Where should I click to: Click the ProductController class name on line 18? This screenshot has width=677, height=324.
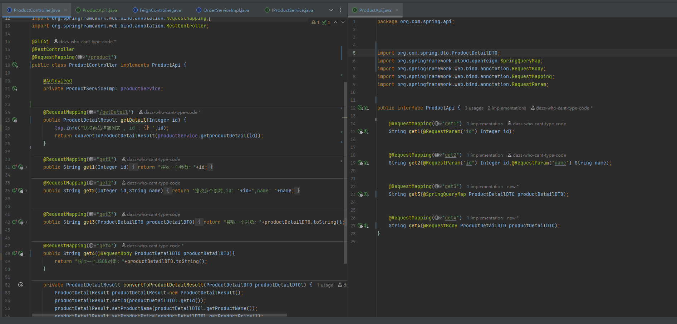pyautogui.click(x=93, y=65)
